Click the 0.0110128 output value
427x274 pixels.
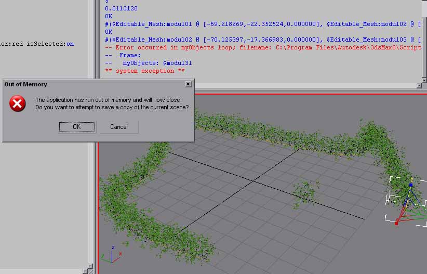[x=122, y=8]
